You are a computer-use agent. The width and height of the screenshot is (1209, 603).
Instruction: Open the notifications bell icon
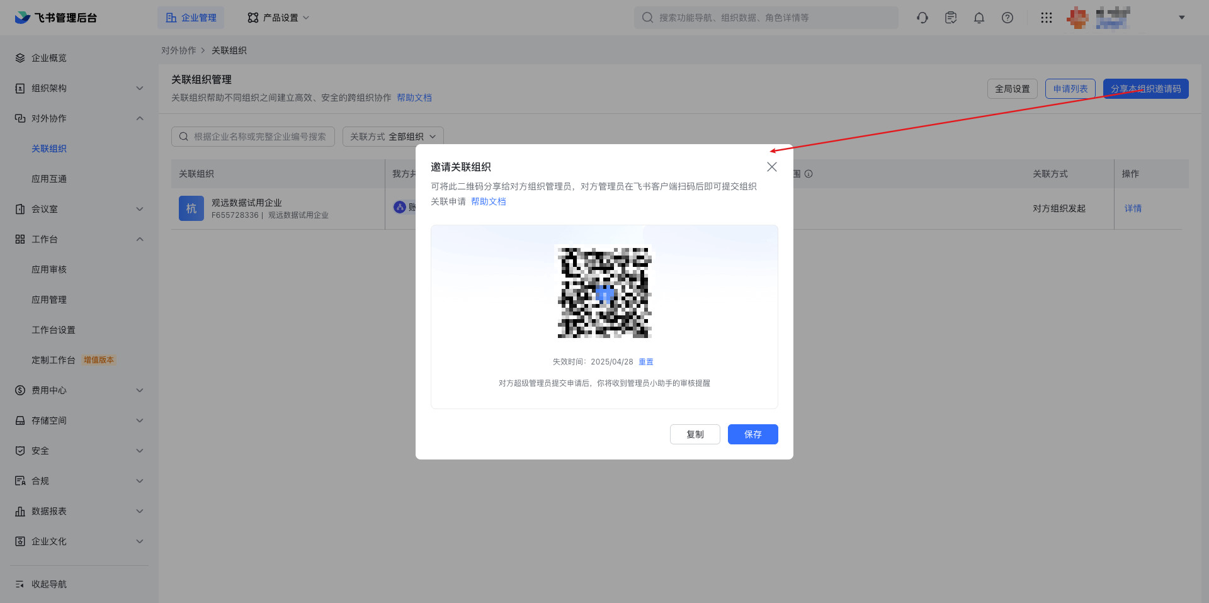click(979, 18)
